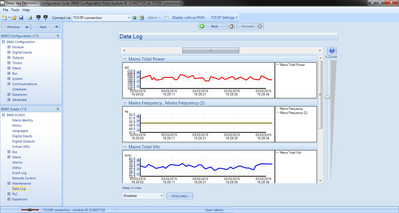Image resolution: width=399 pixels, height=213 pixels.
Task: Click the Previous navigation button
Action: click(16, 26)
